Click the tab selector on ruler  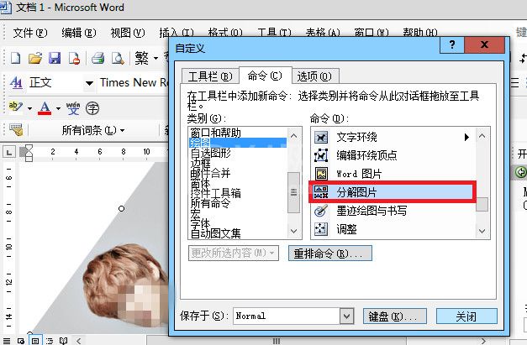point(9,153)
